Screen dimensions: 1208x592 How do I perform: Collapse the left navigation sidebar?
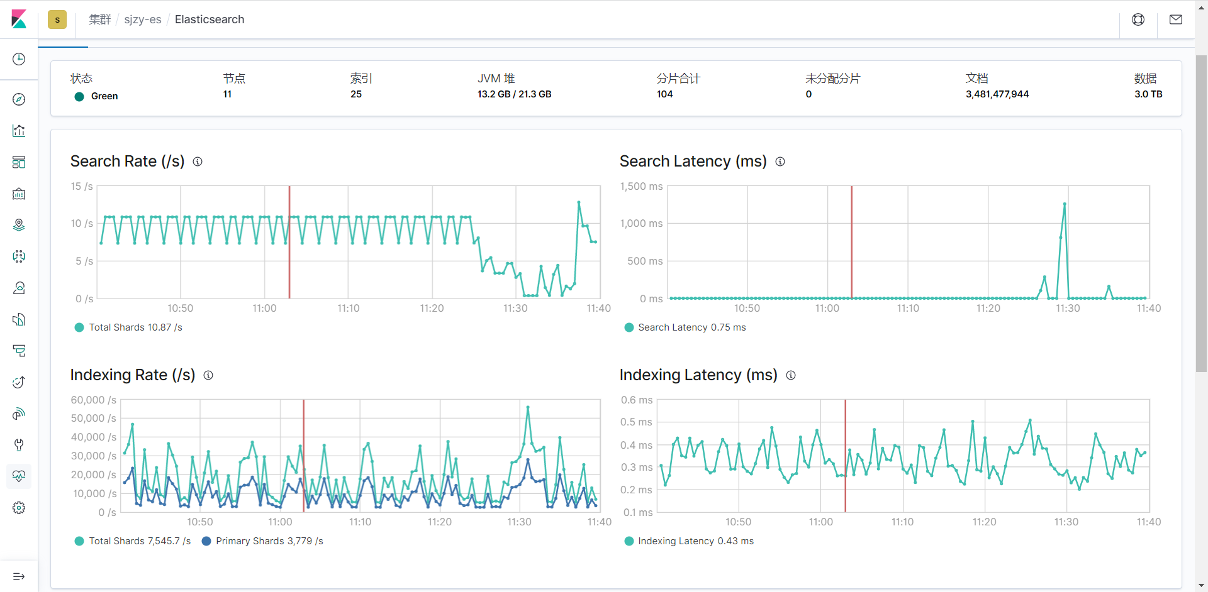coord(19,576)
